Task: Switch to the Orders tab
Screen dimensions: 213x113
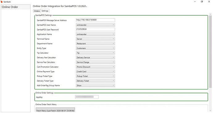Action: click(x=37, y=11)
